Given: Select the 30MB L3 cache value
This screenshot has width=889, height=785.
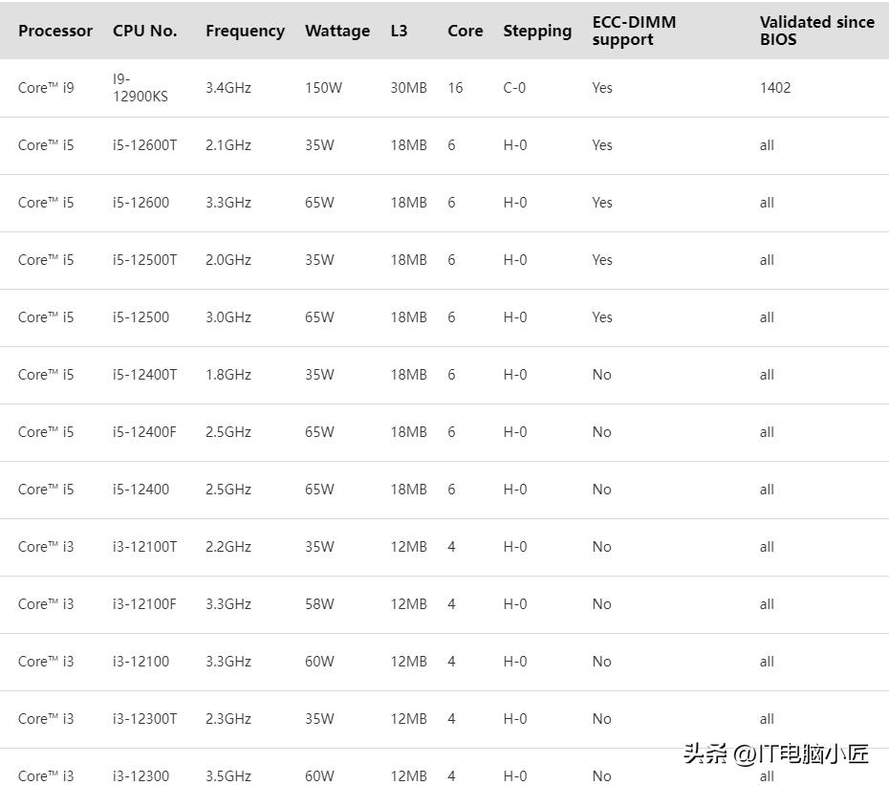Looking at the screenshot, I should [408, 87].
